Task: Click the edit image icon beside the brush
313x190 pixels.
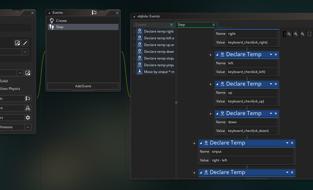Action: tap(17, 43)
